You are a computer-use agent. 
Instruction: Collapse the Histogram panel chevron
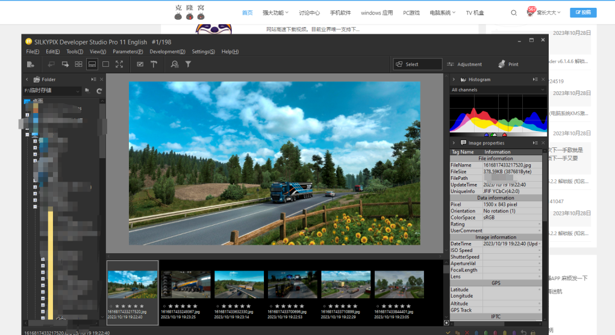tap(454, 79)
